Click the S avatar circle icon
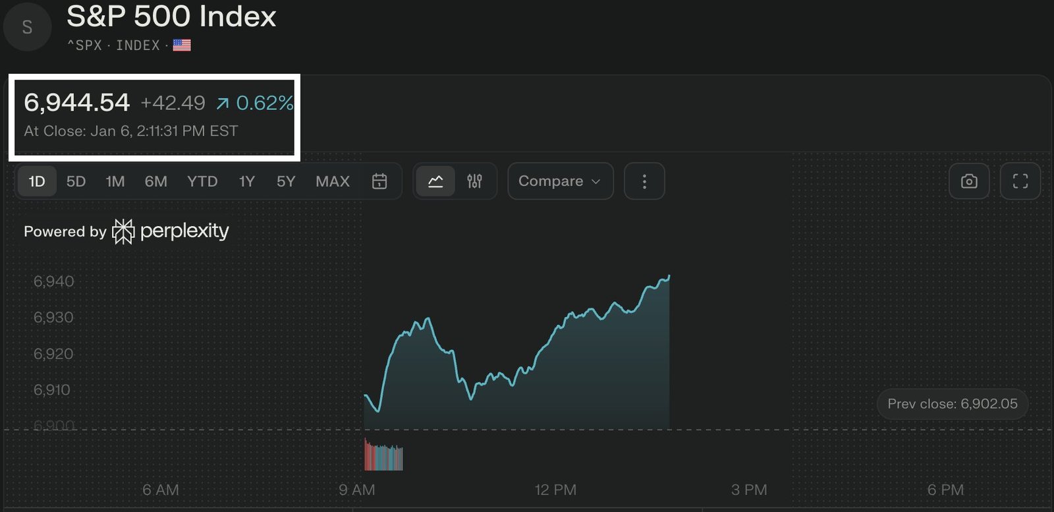 (x=27, y=28)
